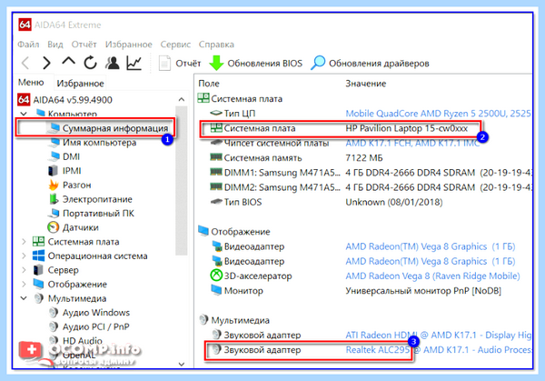The image size is (545, 381).
Task: Select Системная плата HP Pavilion row
Action: pos(341,129)
